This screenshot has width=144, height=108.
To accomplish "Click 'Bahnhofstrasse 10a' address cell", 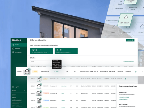I will [55, 79].
